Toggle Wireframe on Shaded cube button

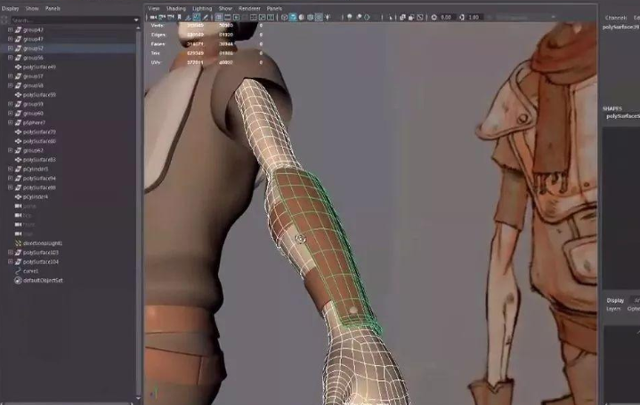(x=310, y=17)
